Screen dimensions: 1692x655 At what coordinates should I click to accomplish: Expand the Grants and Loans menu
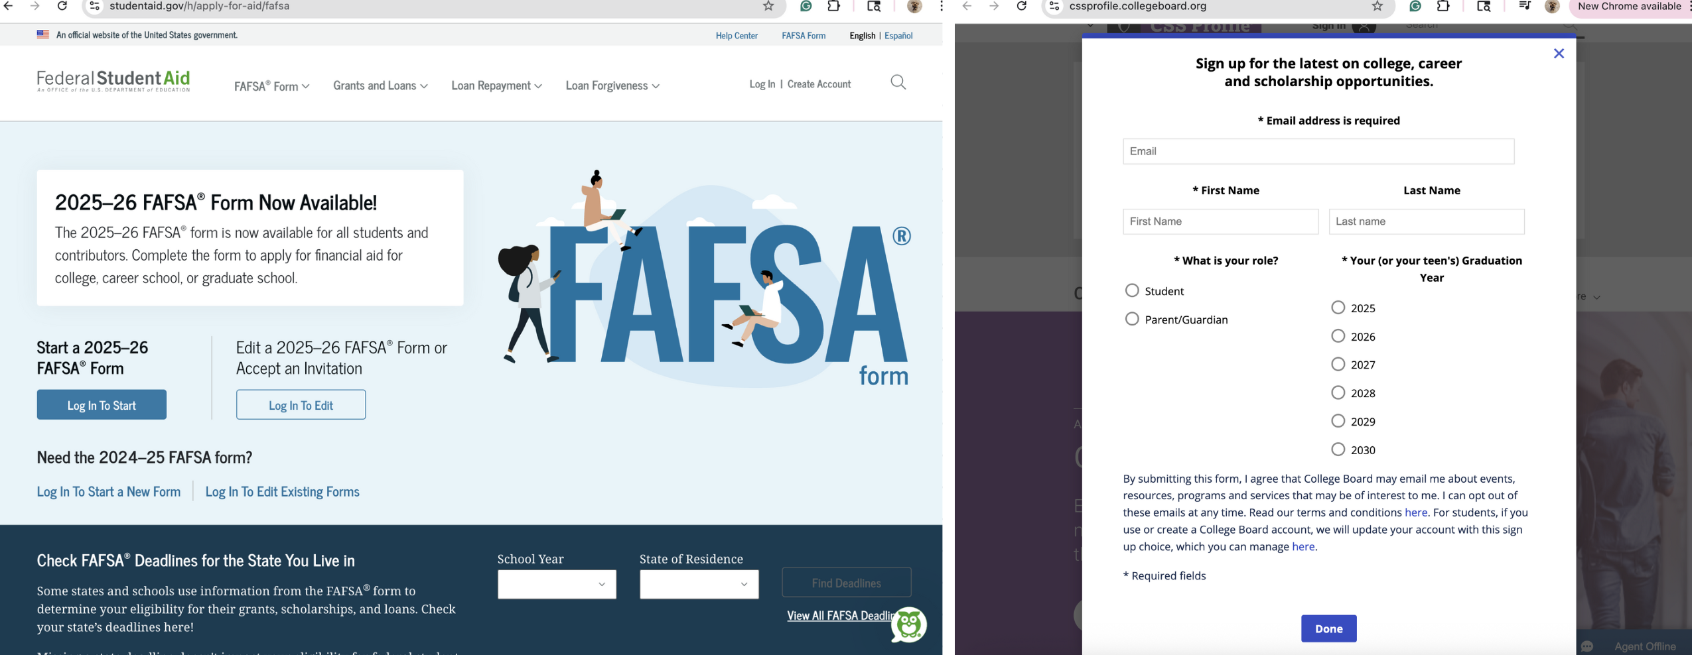[x=380, y=86]
